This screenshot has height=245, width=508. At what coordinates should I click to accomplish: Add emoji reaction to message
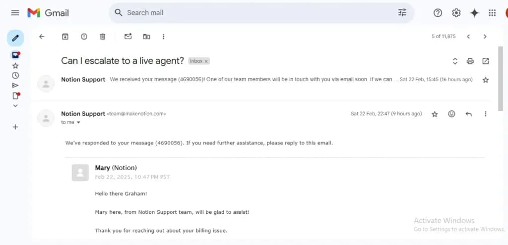451,114
